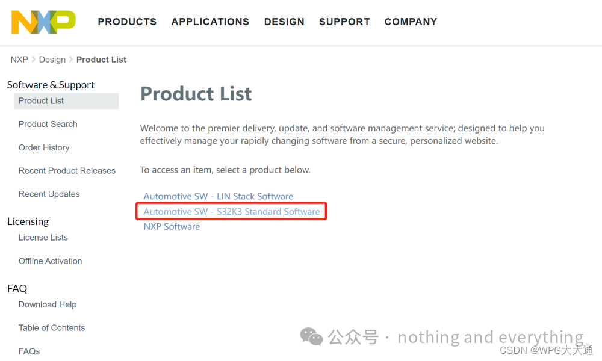Click Product List breadcrumb
Image resolution: width=602 pixels, height=361 pixels.
click(101, 60)
